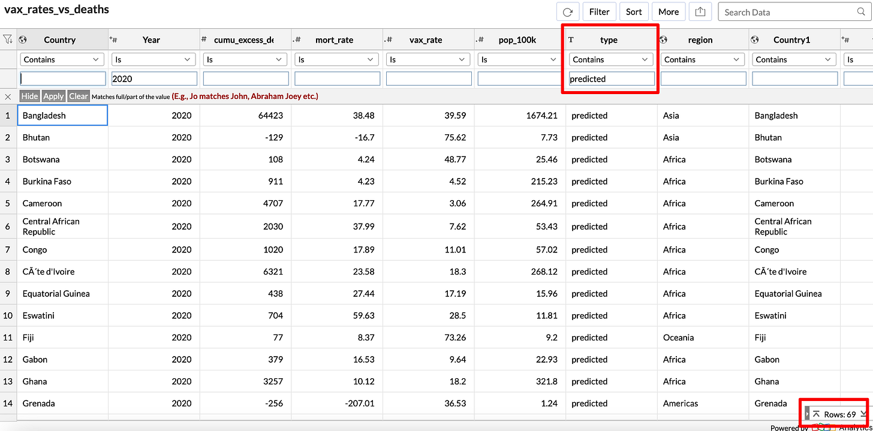Click the hash icon in cumu_excess header
The height and width of the screenshot is (431, 873).
pyautogui.click(x=204, y=40)
